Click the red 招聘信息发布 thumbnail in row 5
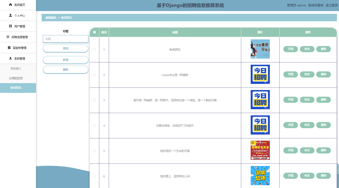This screenshot has height=188, width=339. [260, 150]
